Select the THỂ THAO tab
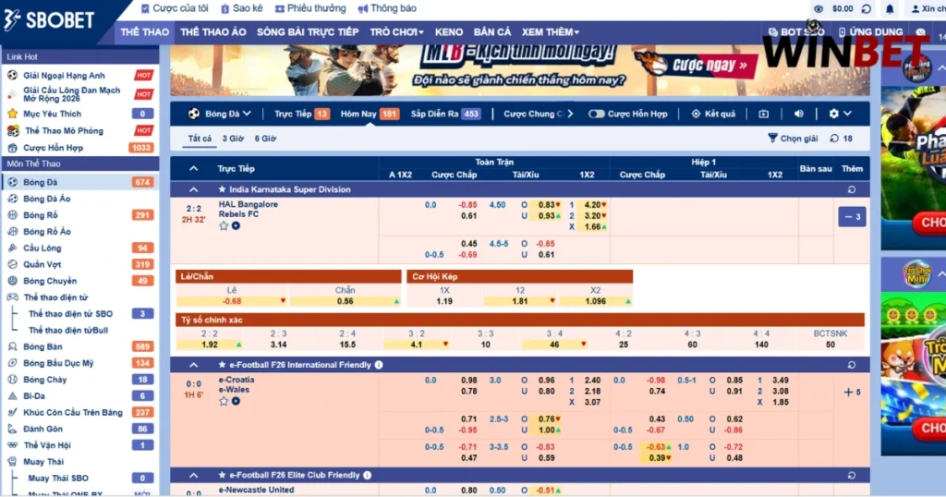The height and width of the screenshot is (497, 946). coord(145,32)
